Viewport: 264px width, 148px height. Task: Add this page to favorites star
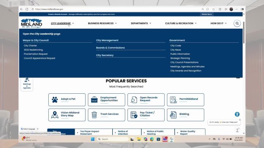coord(214,9)
